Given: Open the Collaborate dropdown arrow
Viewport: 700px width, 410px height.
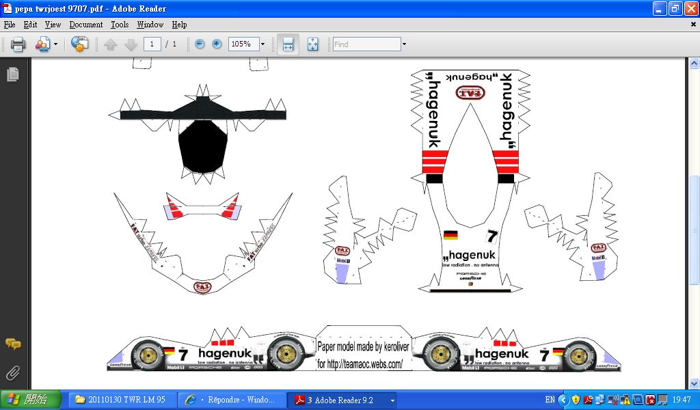Looking at the screenshot, I should tap(56, 44).
